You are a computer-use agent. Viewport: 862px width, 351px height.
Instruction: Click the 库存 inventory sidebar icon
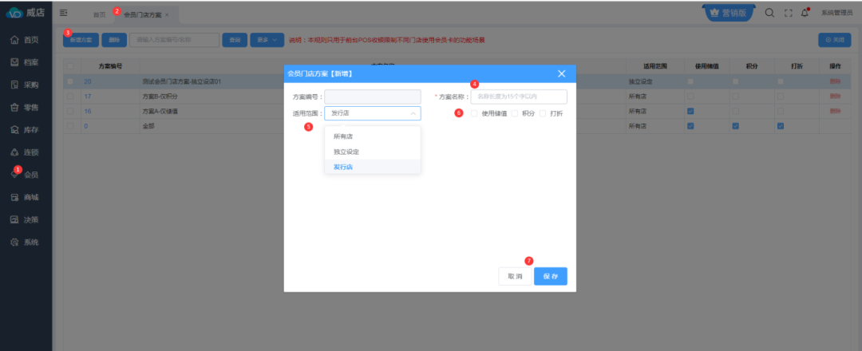(14, 129)
